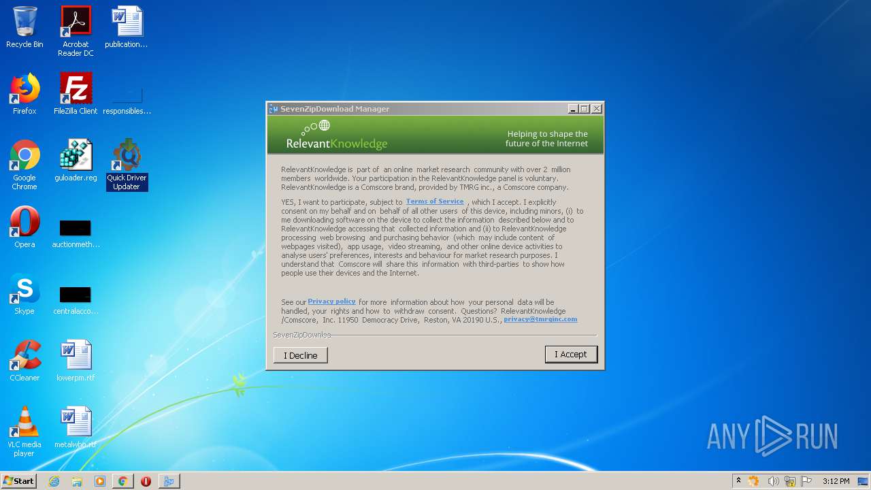Open the Terms of Service link
This screenshot has height=490, width=871.
(x=435, y=201)
